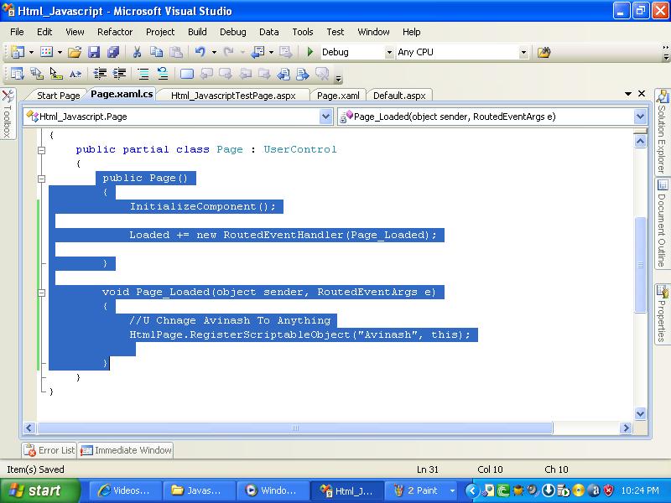This screenshot has width=671, height=503.
Task: Open the Solution Explorer side tab
Action: [x=662, y=132]
